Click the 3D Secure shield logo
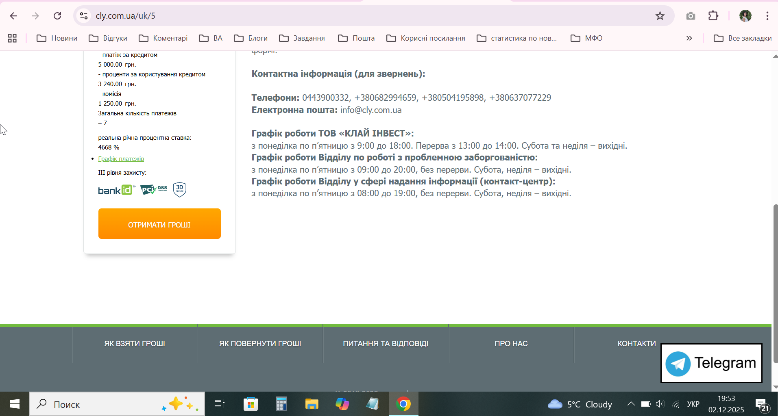778x416 pixels. click(x=180, y=189)
